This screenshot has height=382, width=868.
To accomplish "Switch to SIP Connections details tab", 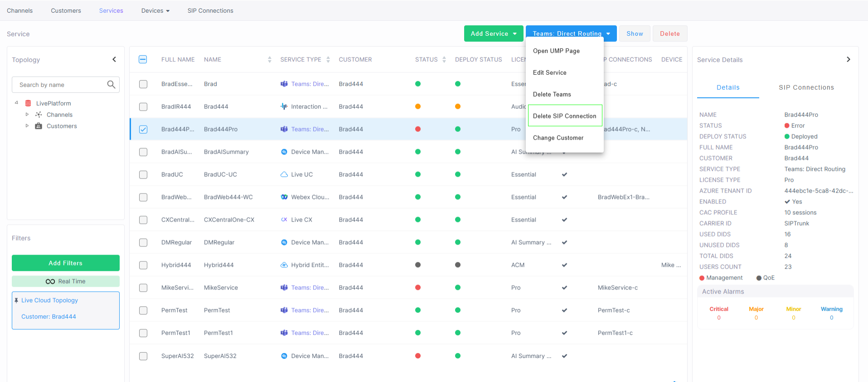I will point(806,87).
